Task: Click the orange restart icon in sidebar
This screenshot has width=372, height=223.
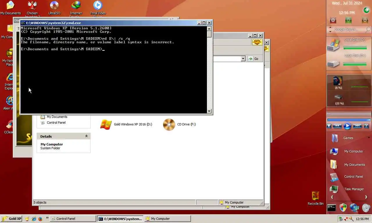Action: [x=364, y=20]
